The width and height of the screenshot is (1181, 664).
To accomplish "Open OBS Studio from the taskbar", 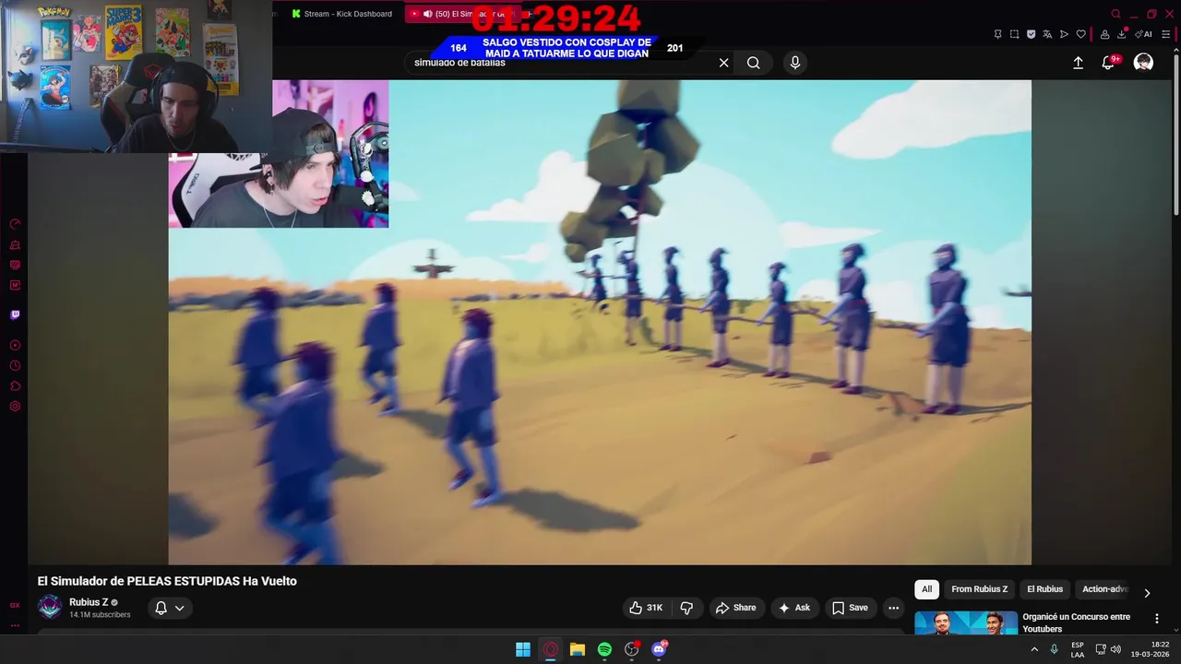I will (632, 649).
